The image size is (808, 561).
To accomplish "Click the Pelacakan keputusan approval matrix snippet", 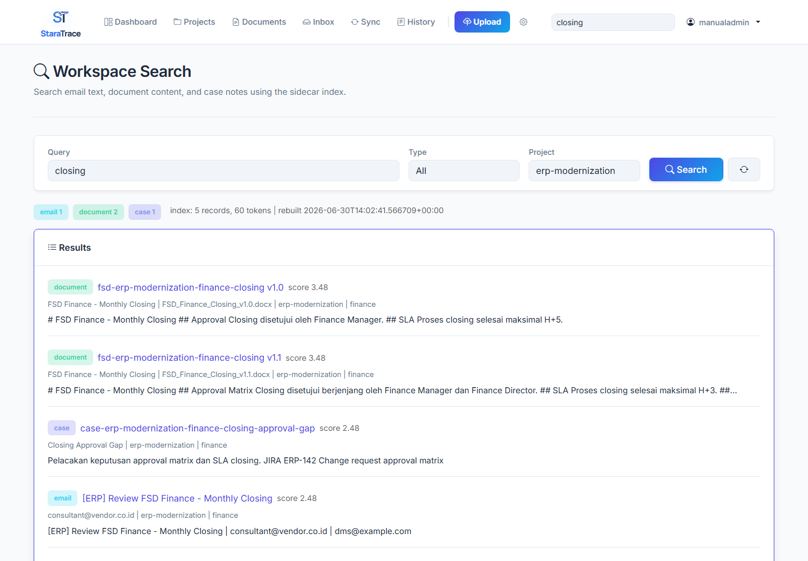I will pos(246,461).
